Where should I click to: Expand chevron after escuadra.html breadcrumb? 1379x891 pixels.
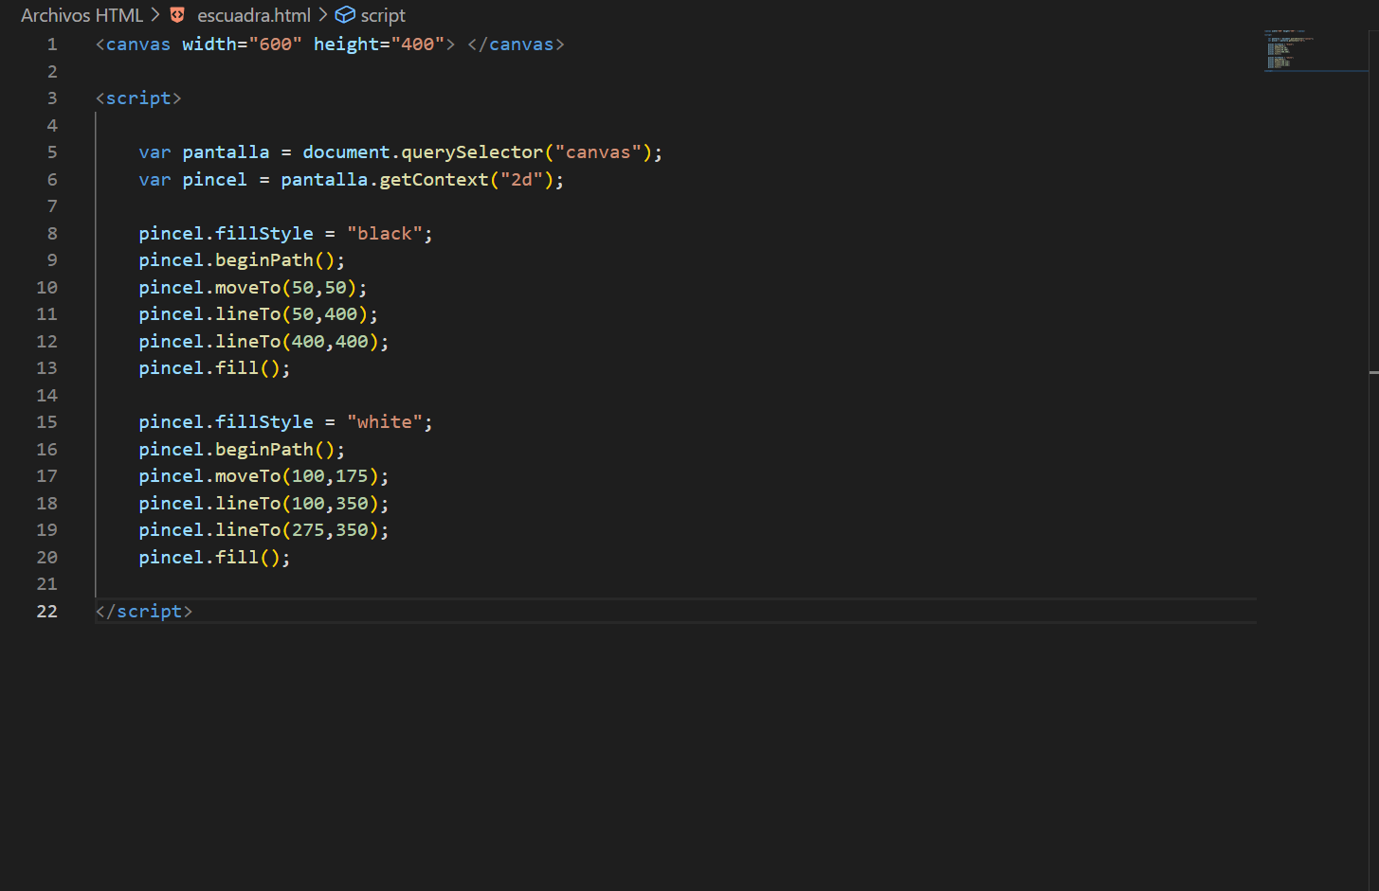(x=323, y=15)
